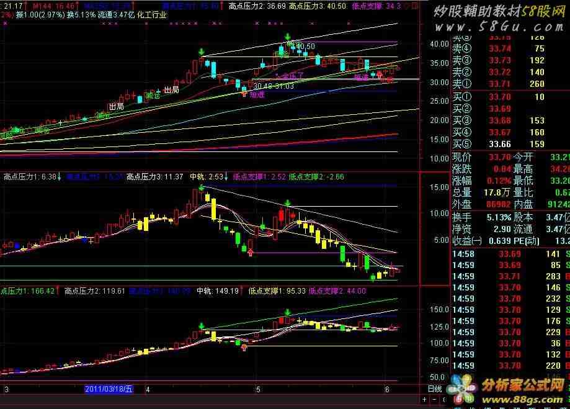The width and height of the screenshot is (570, 409).
Task: Click the 涨幅 0.12% change field
Action: coord(482,181)
